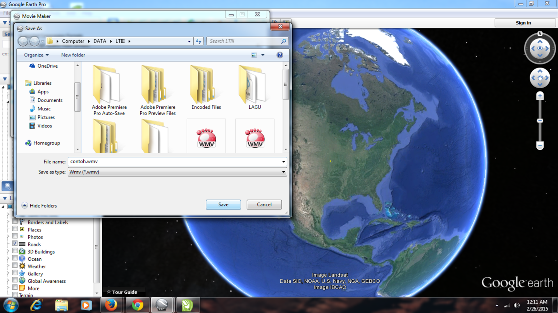The width and height of the screenshot is (558, 313).
Task: Click the Forward navigation arrow in Save As dialog
Action: tap(34, 41)
